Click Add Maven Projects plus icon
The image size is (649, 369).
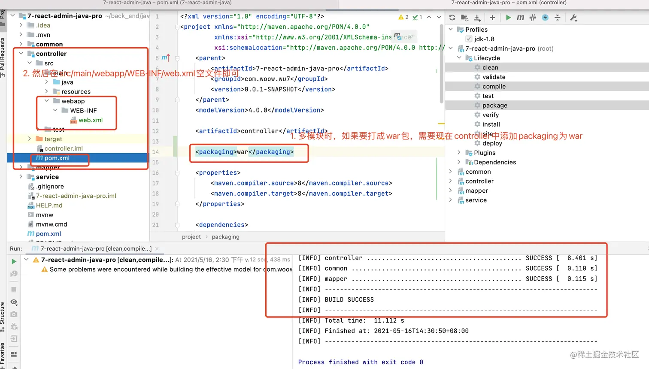click(492, 18)
